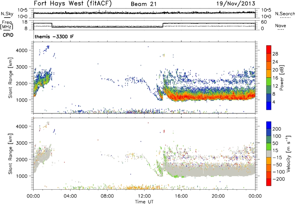Click the 'Fort Hays West (fitACF)' plot title
The height and width of the screenshot is (204, 295).
click(x=73, y=4)
